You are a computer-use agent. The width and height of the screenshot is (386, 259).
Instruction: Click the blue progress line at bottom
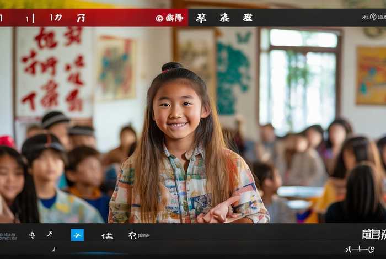(96, 253)
